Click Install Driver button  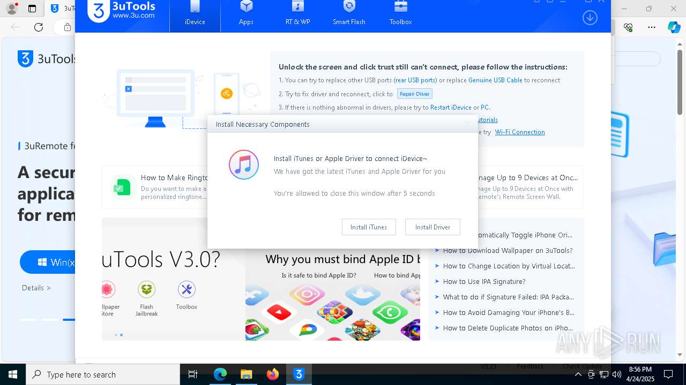433,227
